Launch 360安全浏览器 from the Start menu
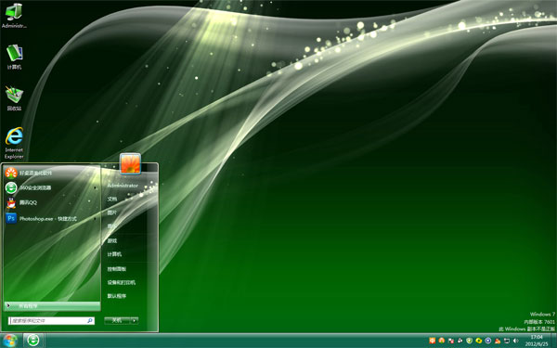 [52, 187]
